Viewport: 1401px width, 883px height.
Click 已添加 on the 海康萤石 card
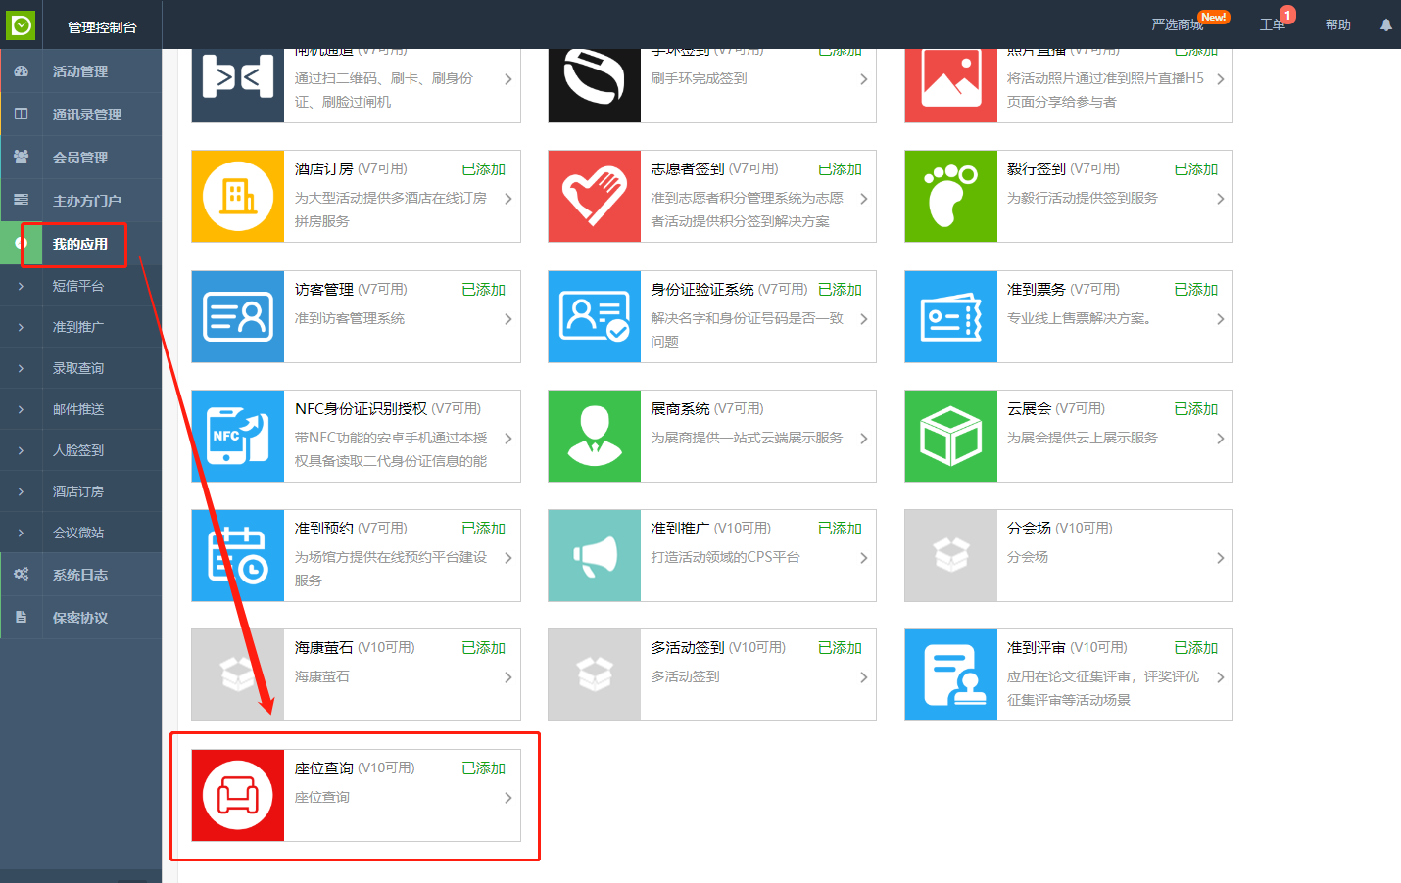pos(483,648)
